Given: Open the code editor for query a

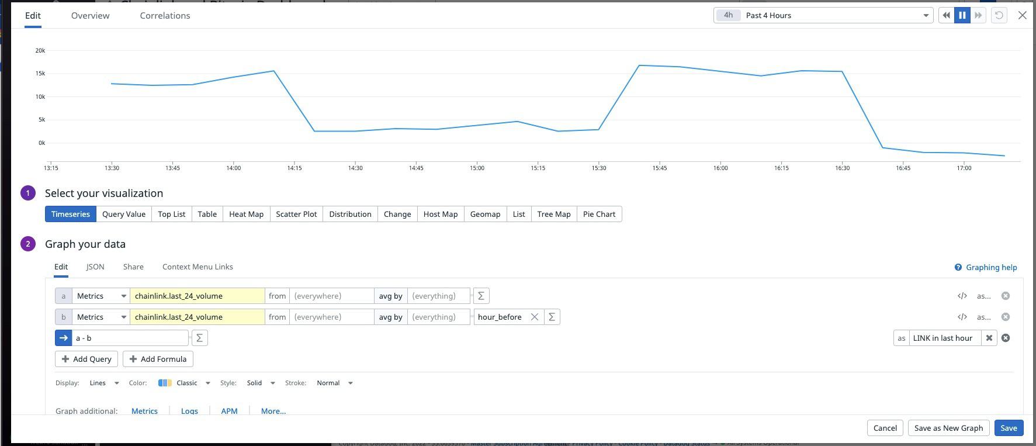Looking at the screenshot, I should [x=962, y=296].
